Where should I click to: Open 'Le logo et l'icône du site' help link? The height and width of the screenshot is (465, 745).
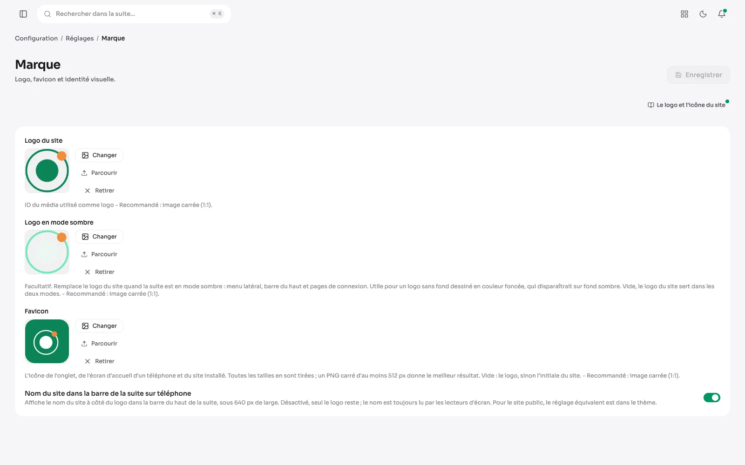[686, 105]
